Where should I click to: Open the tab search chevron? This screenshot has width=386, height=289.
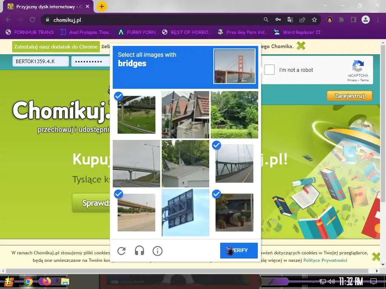click(x=325, y=5)
